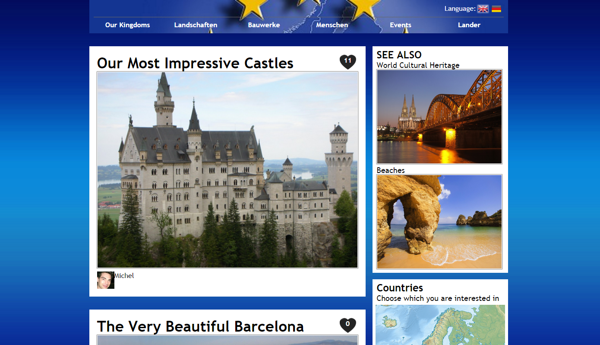Viewport: 600px width, 345px height.
Task: Switch language to English via UK flag
Action: [483, 9]
